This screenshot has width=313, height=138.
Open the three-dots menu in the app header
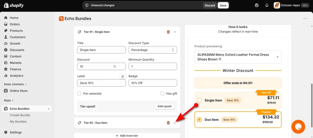coord(305,19)
